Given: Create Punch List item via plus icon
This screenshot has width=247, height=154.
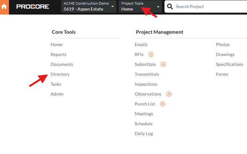Looking at the screenshot, I should (x=163, y=104).
